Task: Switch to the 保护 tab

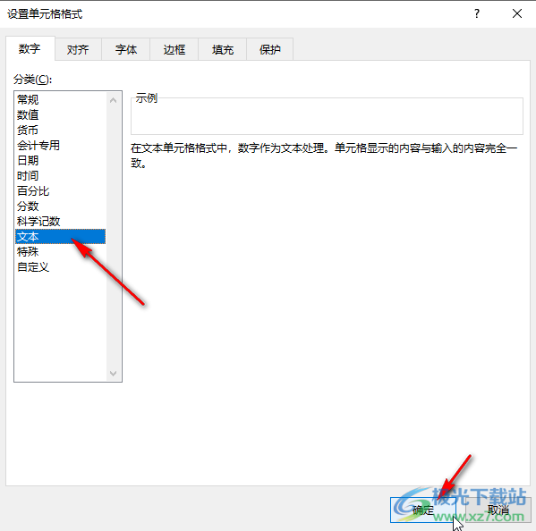Action: (x=269, y=50)
